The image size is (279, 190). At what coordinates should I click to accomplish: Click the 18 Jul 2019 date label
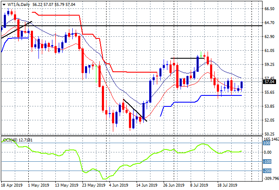pyautogui.click(x=227, y=185)
